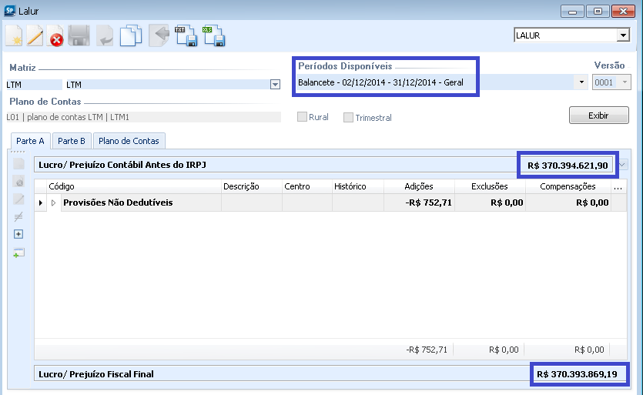The height and width of the screenshot is (395, 643).
Task: Open the LALUR dropdown at top right
Action: pos(623,35)
